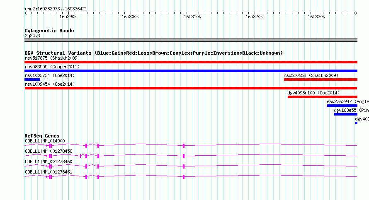
Task: Select the red dgv4098n100 loss bar
Action: 323,97
